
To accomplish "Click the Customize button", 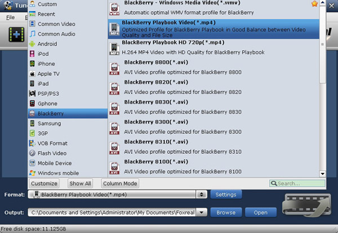I will (44, 183).
